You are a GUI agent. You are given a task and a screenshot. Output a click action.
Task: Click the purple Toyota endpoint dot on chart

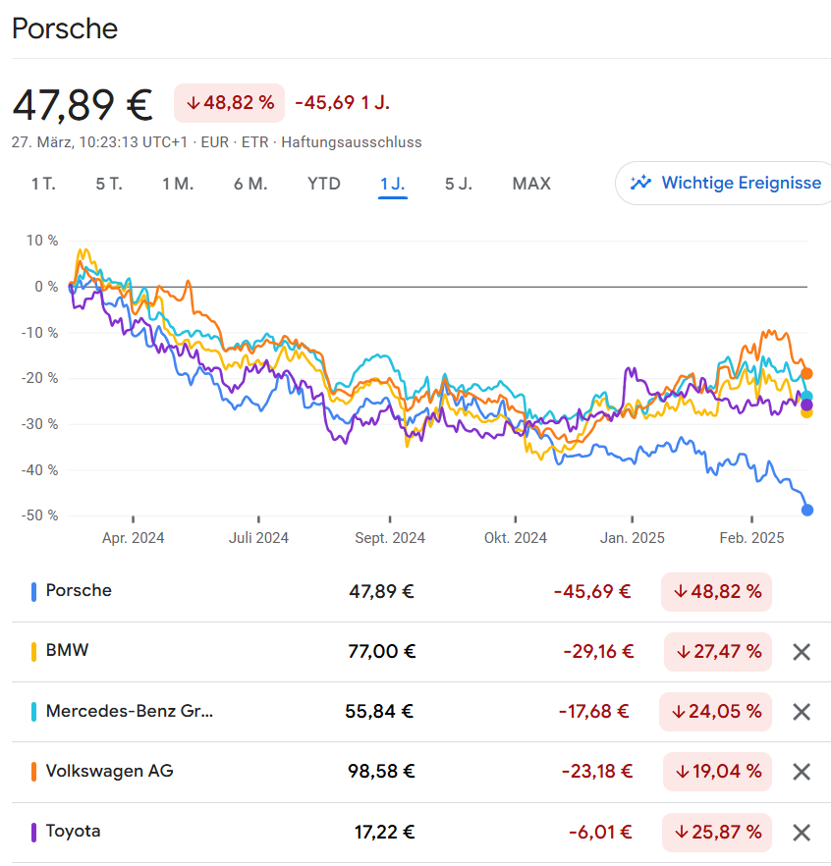[806, 406]
